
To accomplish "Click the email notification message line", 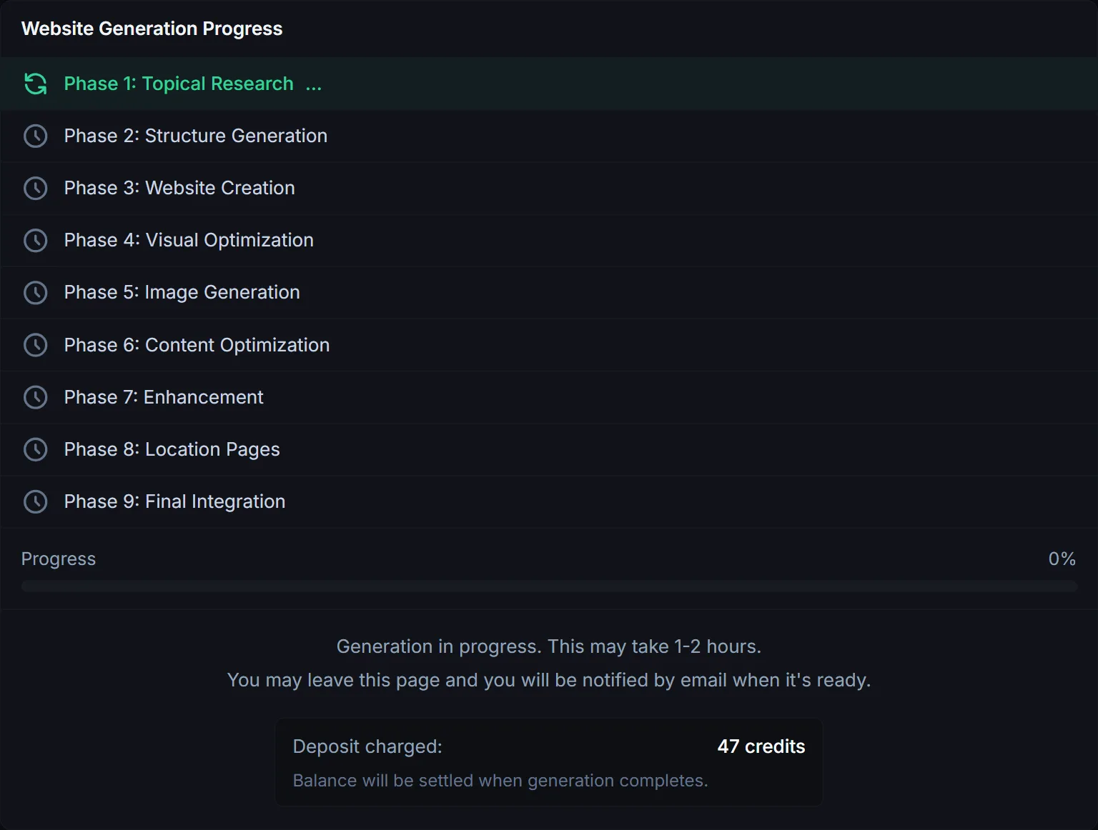I will 549,680.
